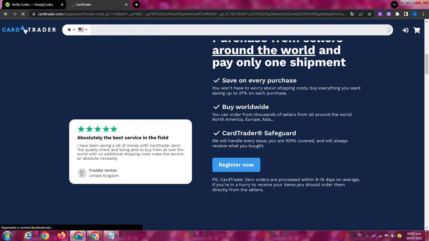
Task: Click the 'Freddie Horton' reviewer name
Action: tap(103, 170)
